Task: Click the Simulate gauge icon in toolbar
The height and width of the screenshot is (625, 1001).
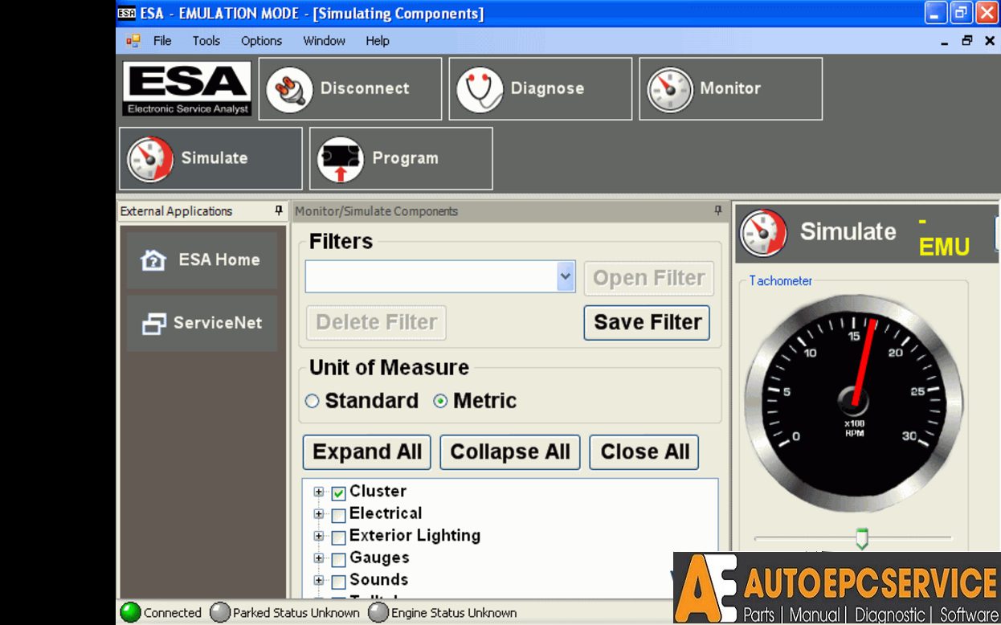Action: (x=150, y=159)
